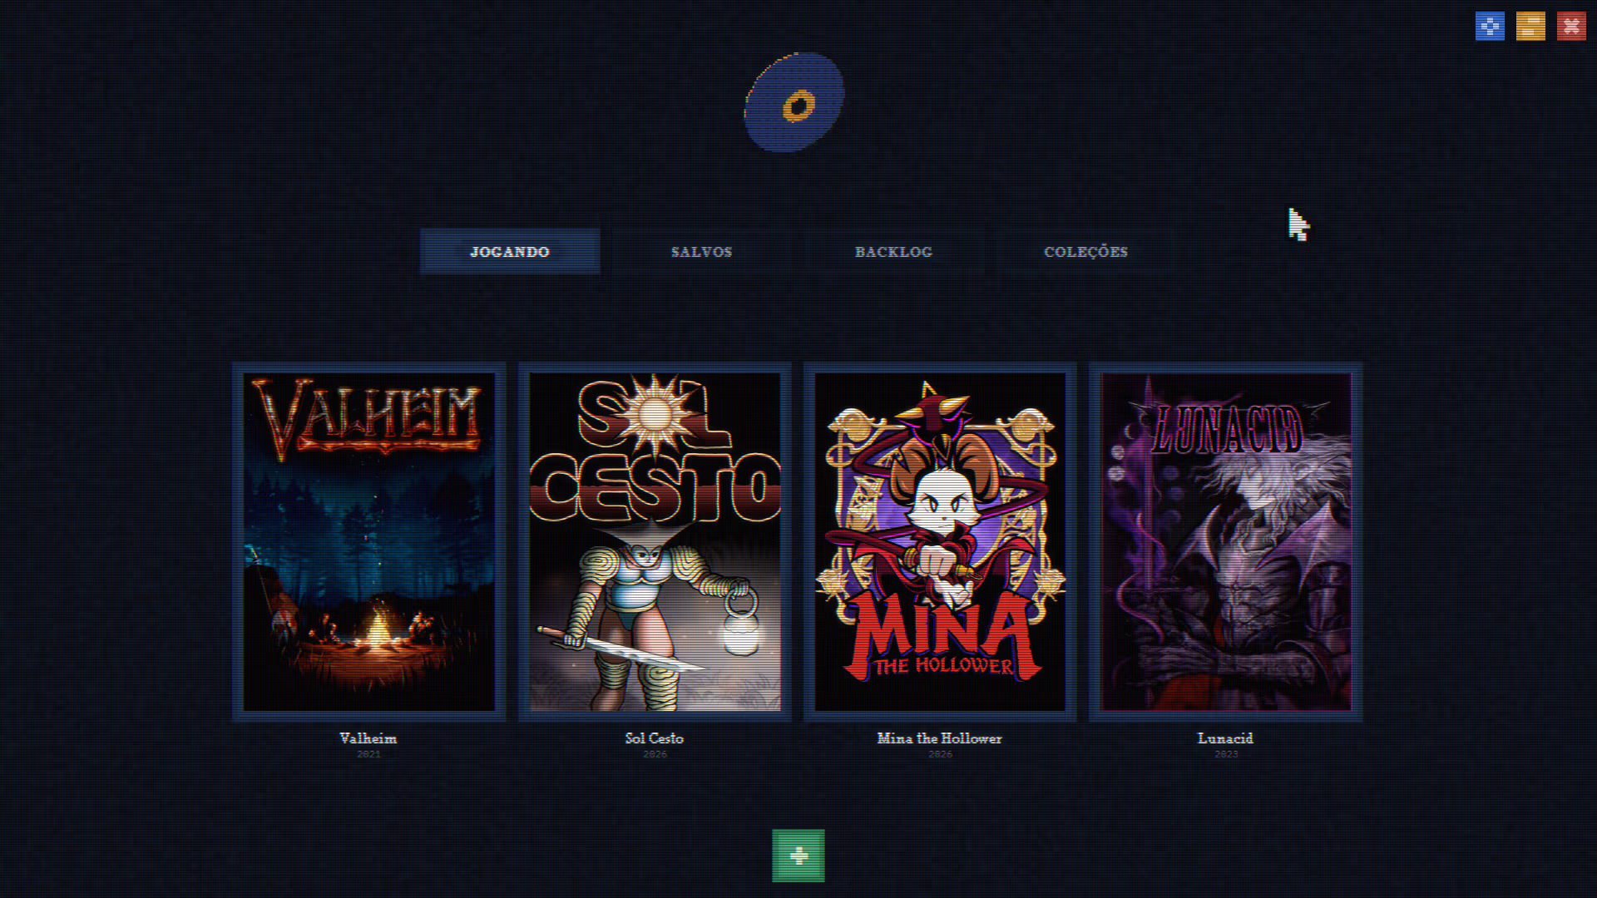This screenshot has height=898, width=1597.
Task: Click the Mina the Hollower title text
Action: tap(940, 738)
